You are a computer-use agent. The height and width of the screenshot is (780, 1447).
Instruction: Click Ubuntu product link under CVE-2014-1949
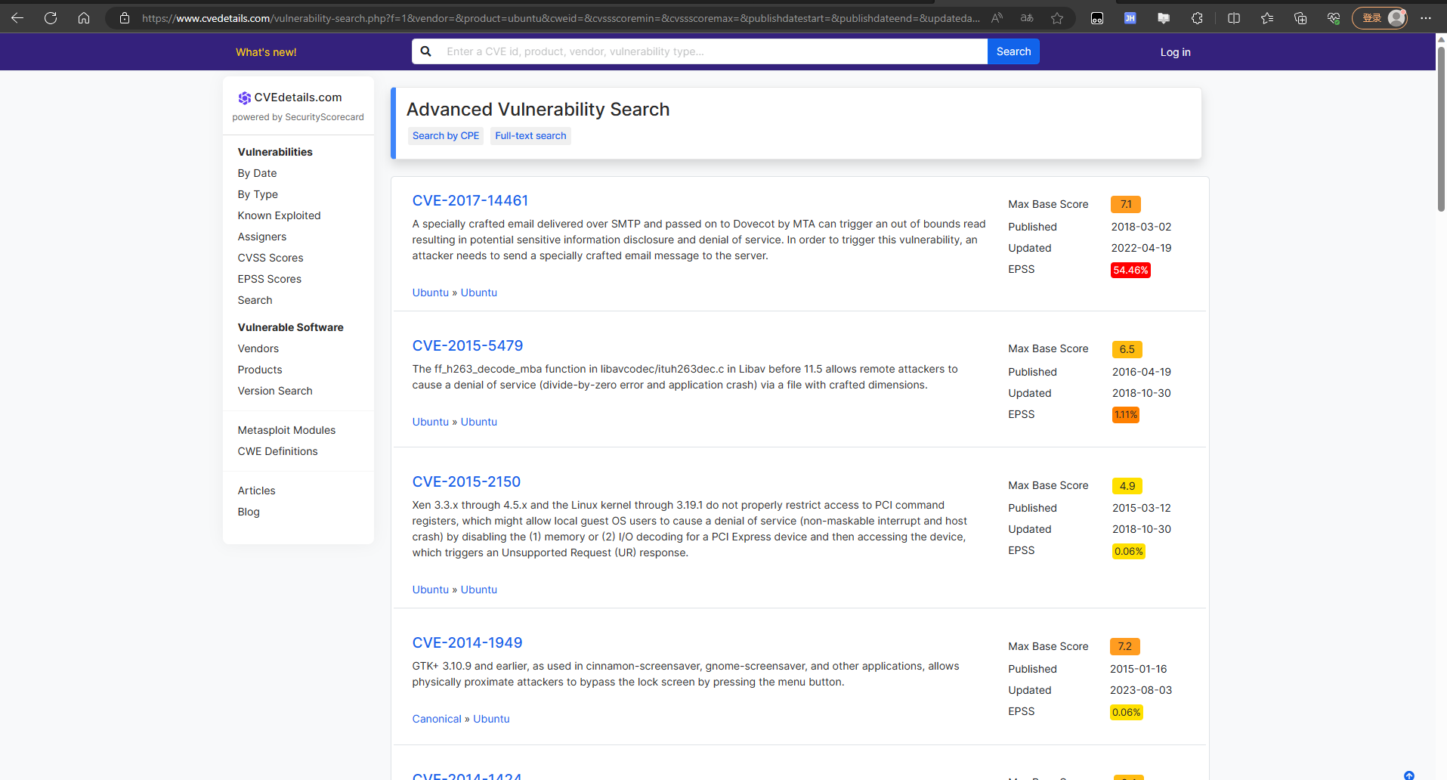click(491, 719)
